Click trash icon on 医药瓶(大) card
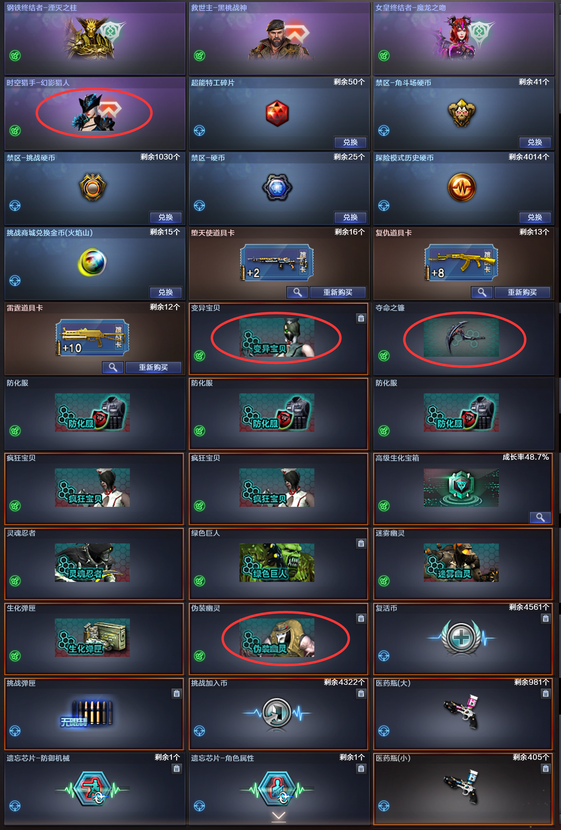The image size is (561, 830). tap(545, 693)
